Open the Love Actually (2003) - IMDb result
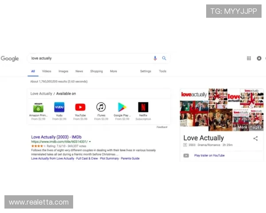This screenshot has width=266, height=213. (x=57, y=137)
